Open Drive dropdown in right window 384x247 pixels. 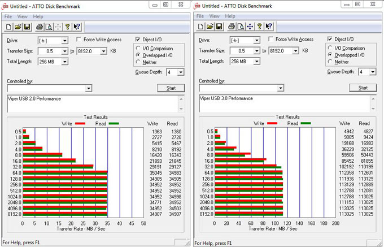click(x=256, y=41)
